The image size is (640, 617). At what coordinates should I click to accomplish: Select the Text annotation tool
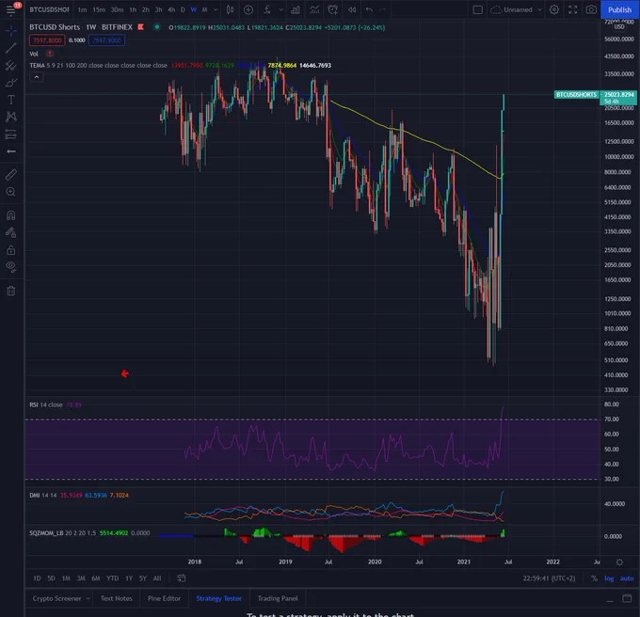[x=11, y=100]
